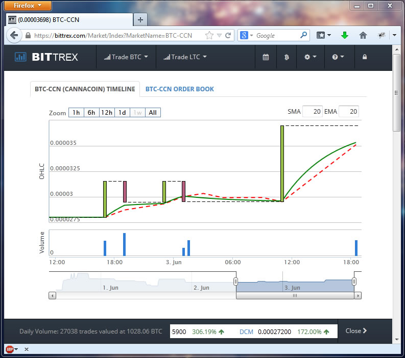Expand the Trade LTC menu
405x358 pixels.
pyautogui.click(x=185, y=57)
